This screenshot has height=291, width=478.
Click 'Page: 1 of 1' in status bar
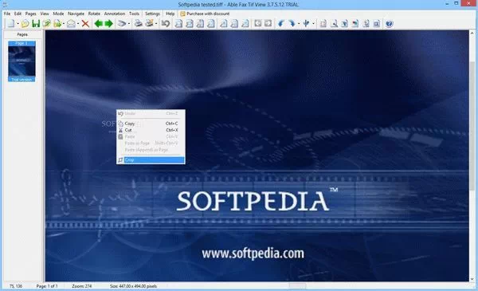(x=47, y=286)
